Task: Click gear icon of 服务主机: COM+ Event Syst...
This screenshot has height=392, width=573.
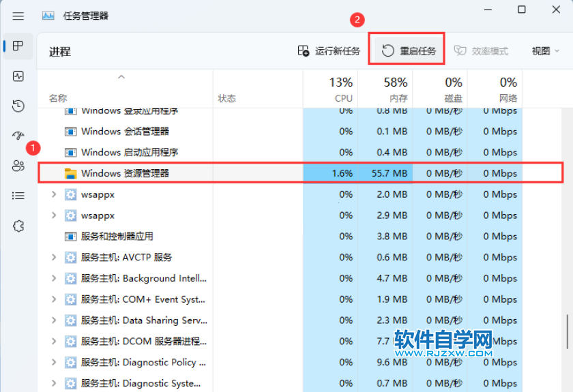Action: pyautogui.click(x=70, y=299)
